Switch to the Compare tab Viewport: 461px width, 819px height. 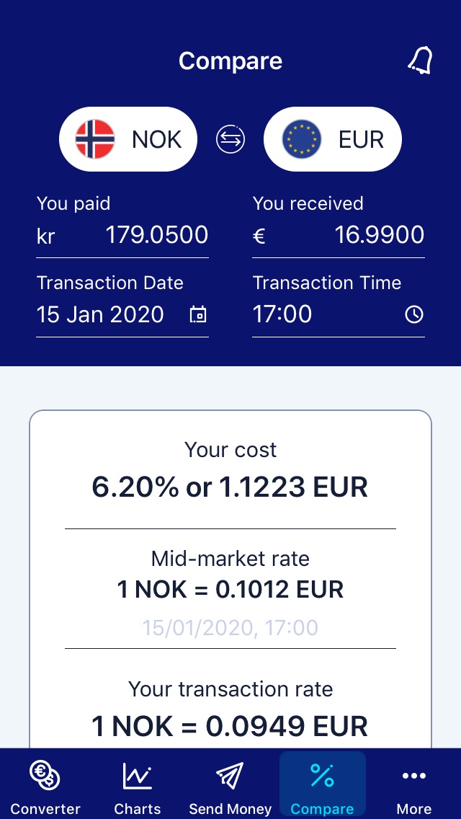[323, 784]
